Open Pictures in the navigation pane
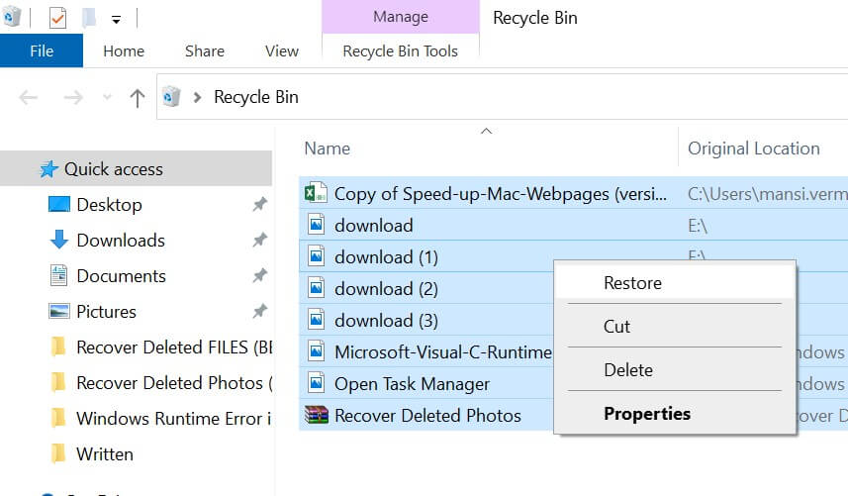This screenshot has width=848, height=496. (106, 312)
